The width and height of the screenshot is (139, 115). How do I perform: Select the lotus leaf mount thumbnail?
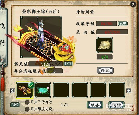(x=43, y=90)
